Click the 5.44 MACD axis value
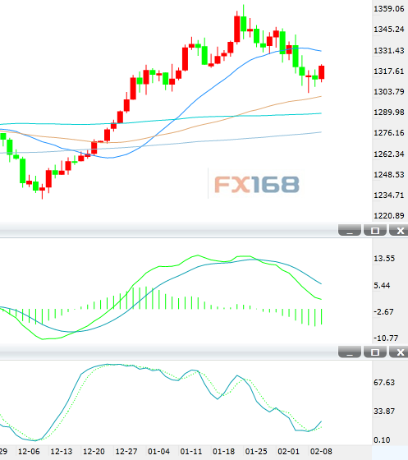The width and height of the screenshot is (408, 460). (382, 286)
